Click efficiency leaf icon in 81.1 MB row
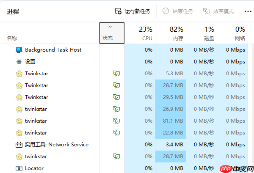The width and height of the screenshot is (254, 173). click(116, 121)
